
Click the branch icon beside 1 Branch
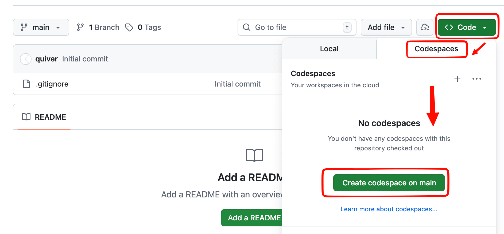pyautogui.click(x=80, y=27)
